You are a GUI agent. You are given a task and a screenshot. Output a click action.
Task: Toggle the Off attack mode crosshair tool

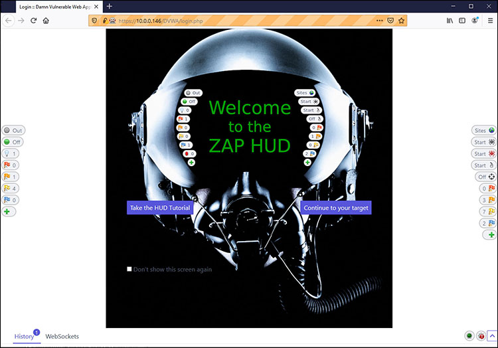486,177
